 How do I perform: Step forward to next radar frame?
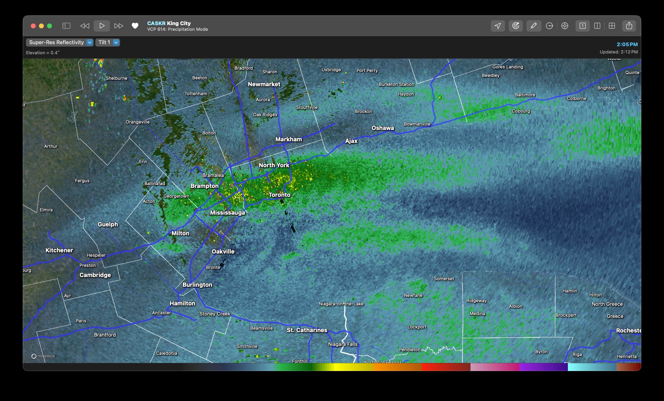(x=118, y=26)
